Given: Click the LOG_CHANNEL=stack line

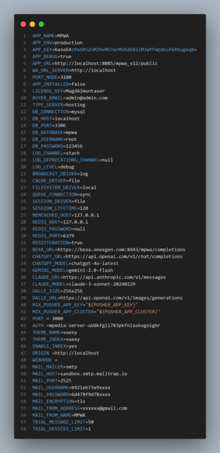Looking at the screenshot, I should [x=56, y=153].
